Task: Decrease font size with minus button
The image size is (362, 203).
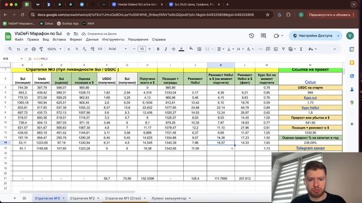Action: (x=134, y=49)
